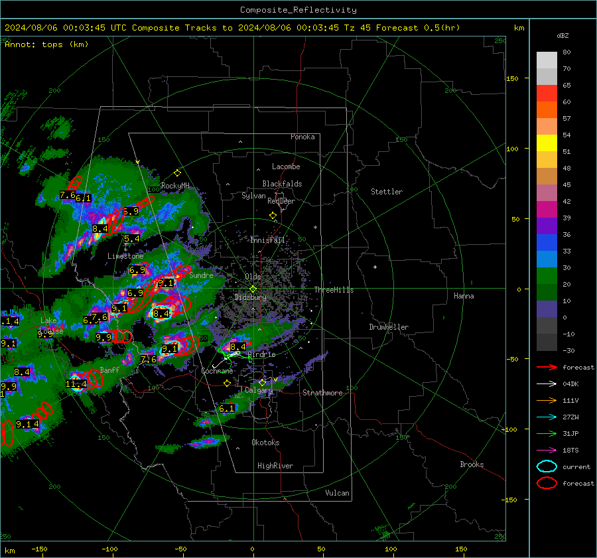The image size is (597, 558).
Task: Pick the light gray 80 dBZ swatch
Action: pos(547,60)
